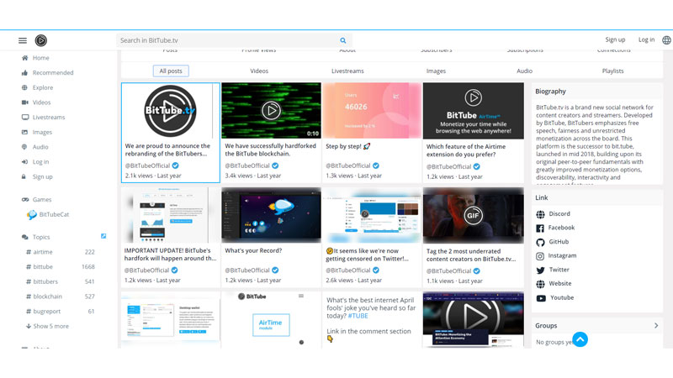Switch to the Playlists tab
This screenshot has height=378, width=673.
point(613,71)
